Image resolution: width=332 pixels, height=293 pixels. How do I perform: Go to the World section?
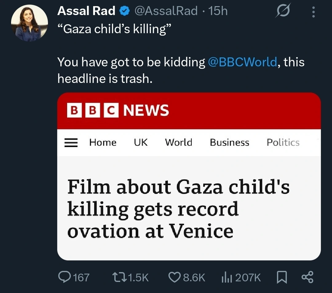pos(178,143)
